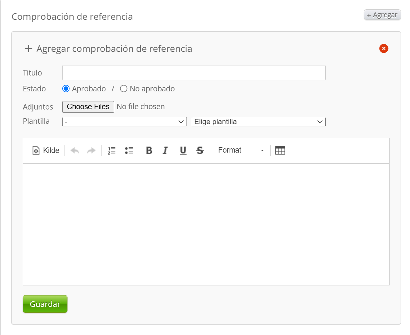410x335 pixels.
Task: Redo the last editor action
Action: click(91, 150)
